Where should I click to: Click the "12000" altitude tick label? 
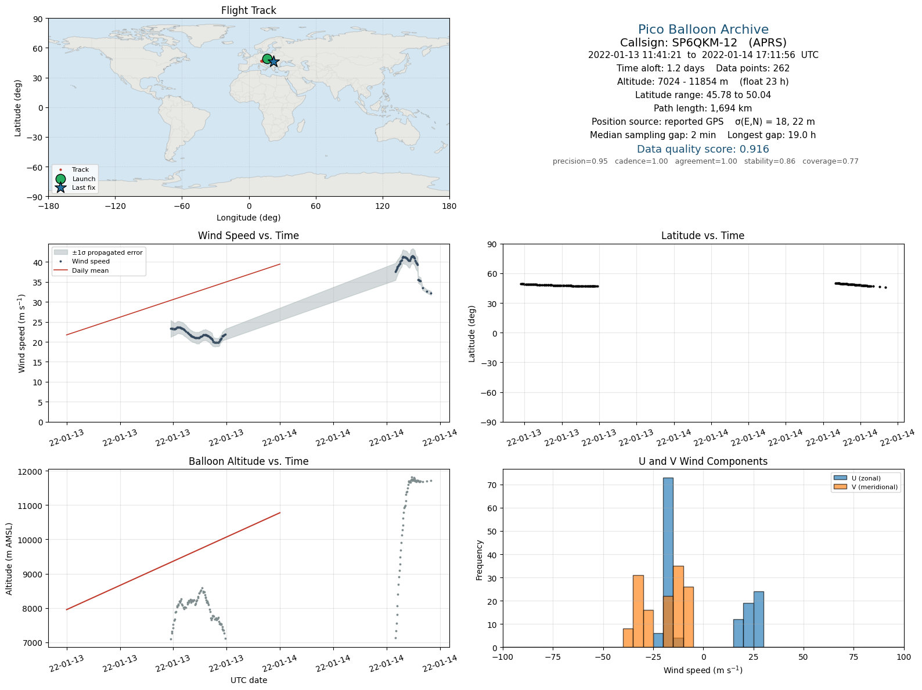coord(31,472)
